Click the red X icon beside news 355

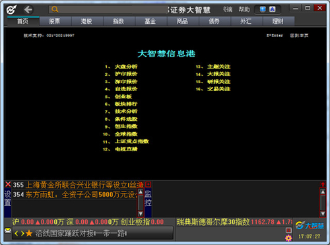pyautogui.click(x=8, y=184)
